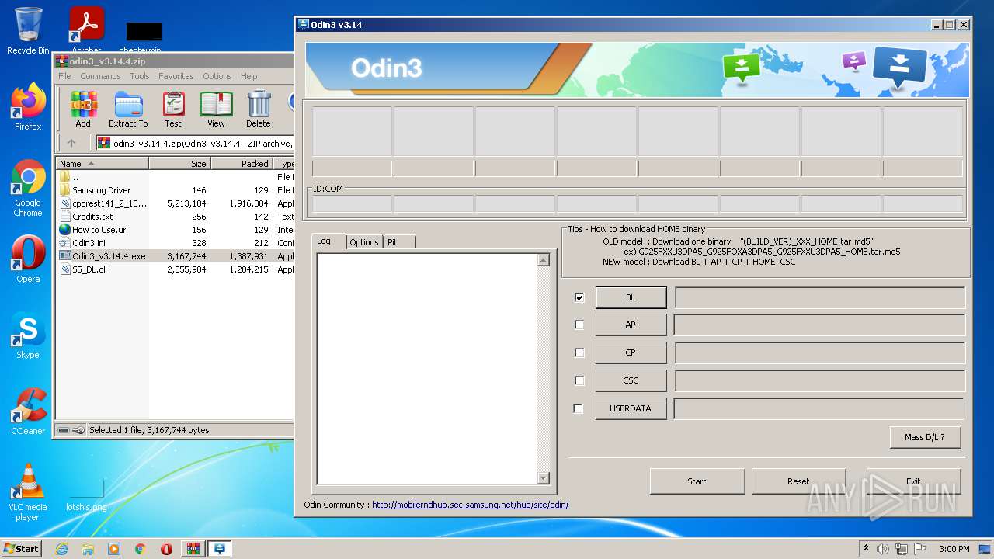Click the WinRAR taskbar button
994x559 pixels.
click(193, 549)
